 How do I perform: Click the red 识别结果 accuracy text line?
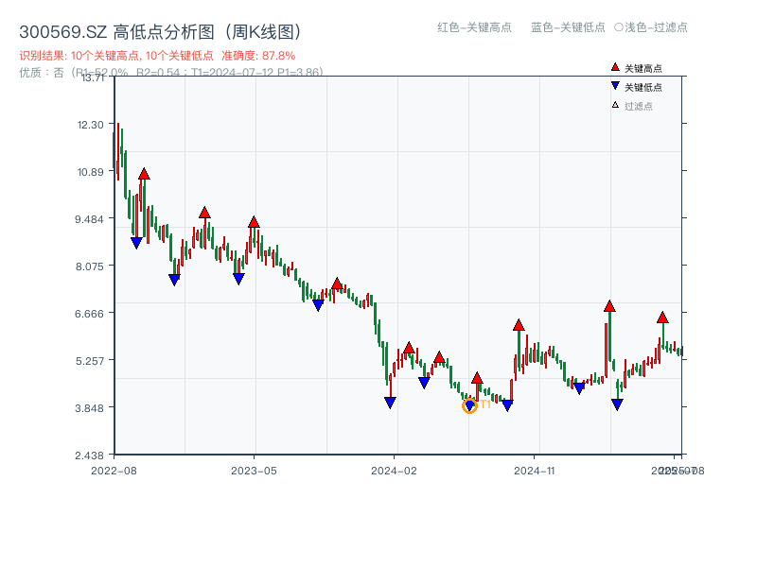coord(157,56)
